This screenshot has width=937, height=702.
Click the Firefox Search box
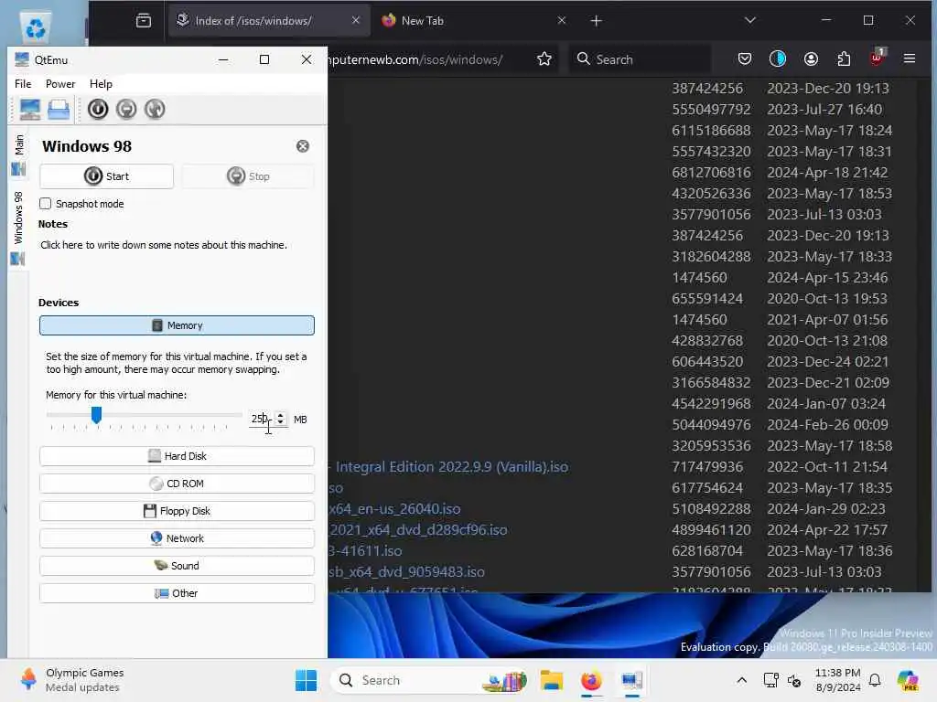tap(640, 59)
